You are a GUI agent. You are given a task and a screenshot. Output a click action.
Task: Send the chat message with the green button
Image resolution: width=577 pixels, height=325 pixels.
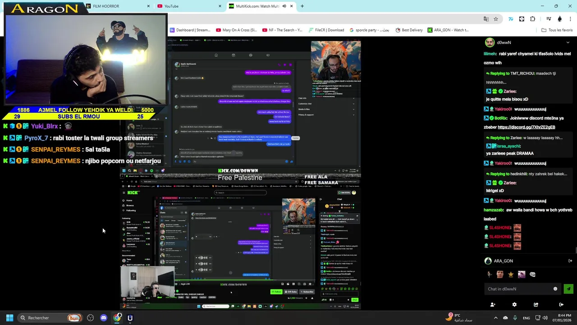point(568,289)
